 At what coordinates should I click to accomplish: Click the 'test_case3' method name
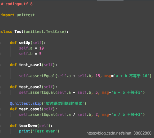30,109
